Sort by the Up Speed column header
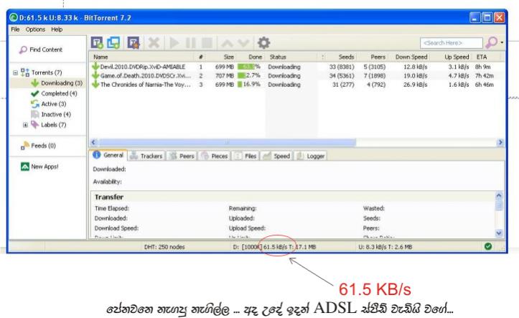Image resolution: width=519 pixels, height=318 pixels. pyautogui.click(x=451, y=57)
